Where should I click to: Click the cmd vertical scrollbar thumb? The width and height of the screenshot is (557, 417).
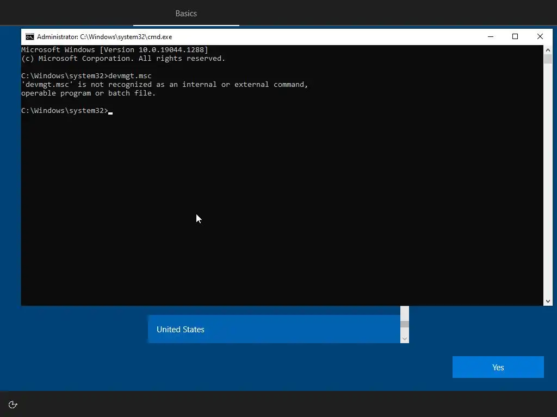tap(548, 59)
